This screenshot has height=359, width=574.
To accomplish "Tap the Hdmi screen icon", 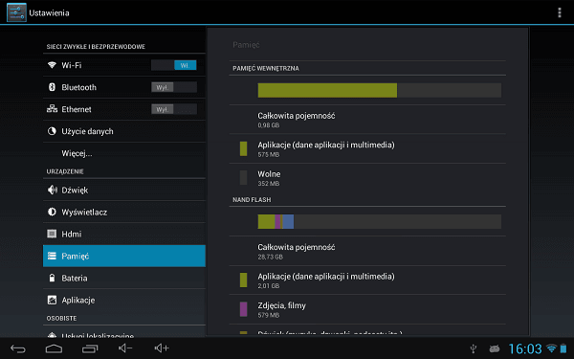I will (52, 234).
